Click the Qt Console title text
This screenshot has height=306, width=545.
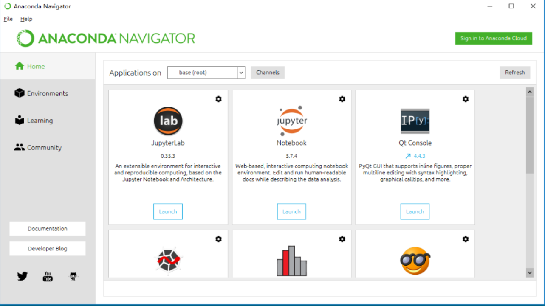[415, 143]
